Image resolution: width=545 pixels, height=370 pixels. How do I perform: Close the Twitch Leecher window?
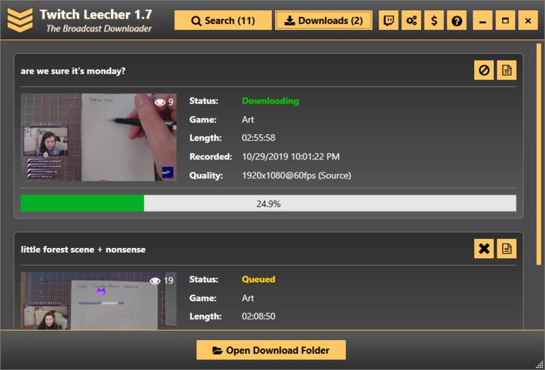[528, 20]
